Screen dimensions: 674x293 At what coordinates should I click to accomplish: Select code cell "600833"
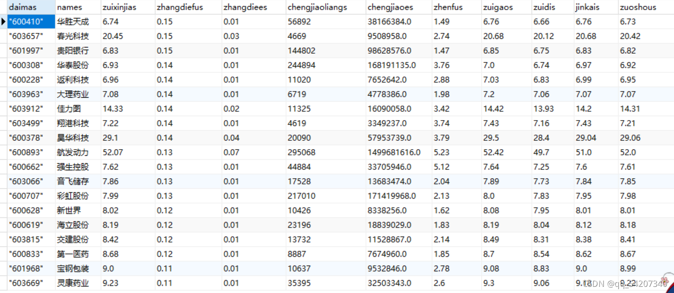point(31,254)
